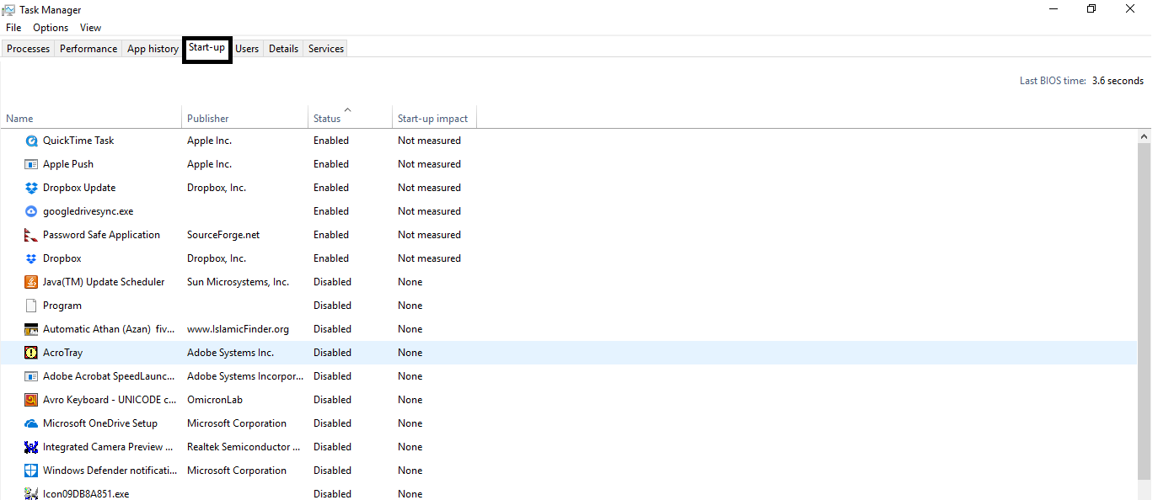Click the Dropbox, Inc. Dropbox row icon
Viewport: 1158px width, 500px height.
tap(31, 258)
